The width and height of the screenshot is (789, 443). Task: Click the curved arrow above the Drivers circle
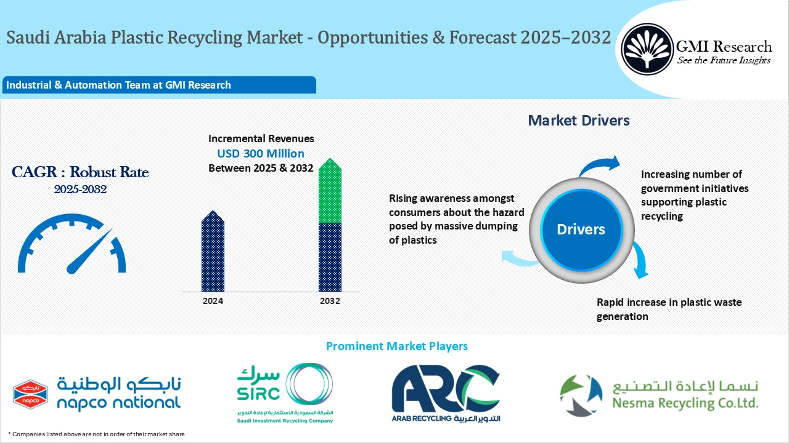pos(599,164)
